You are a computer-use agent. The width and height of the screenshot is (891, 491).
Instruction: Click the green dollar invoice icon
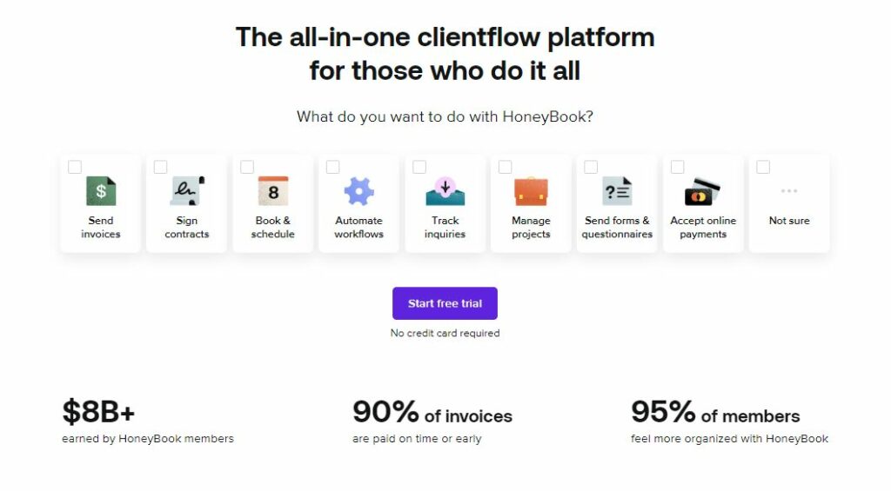[101, 190]
